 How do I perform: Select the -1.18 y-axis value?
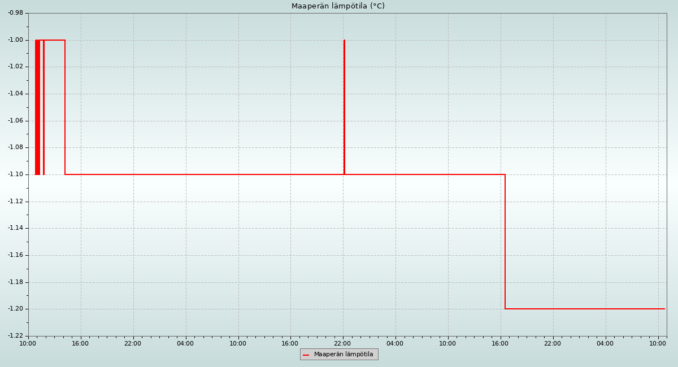tap(15, 282)
